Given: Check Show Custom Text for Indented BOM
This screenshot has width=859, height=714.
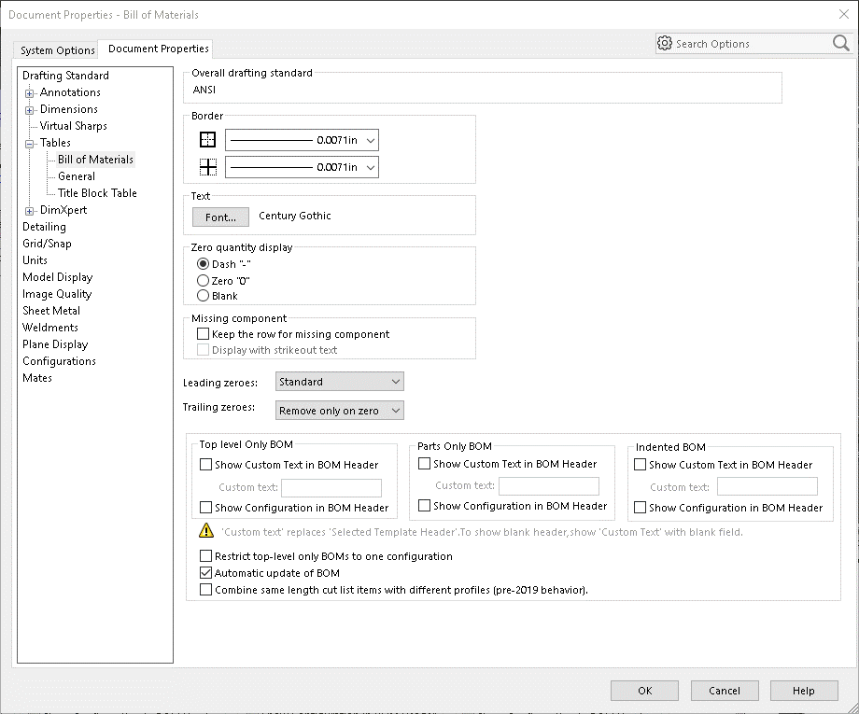Looking at the screenshot, I should (640, 464).
